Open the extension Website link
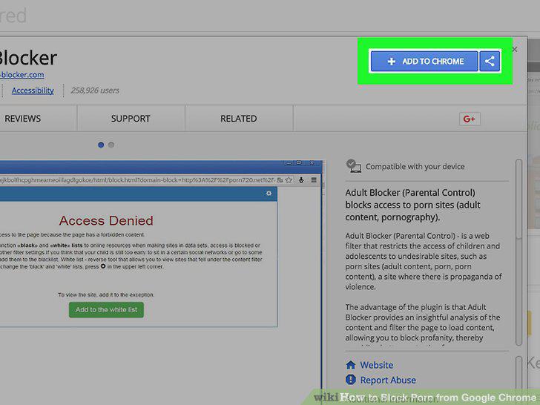Viewport: 540px width, 405px height. click(376, 365)
